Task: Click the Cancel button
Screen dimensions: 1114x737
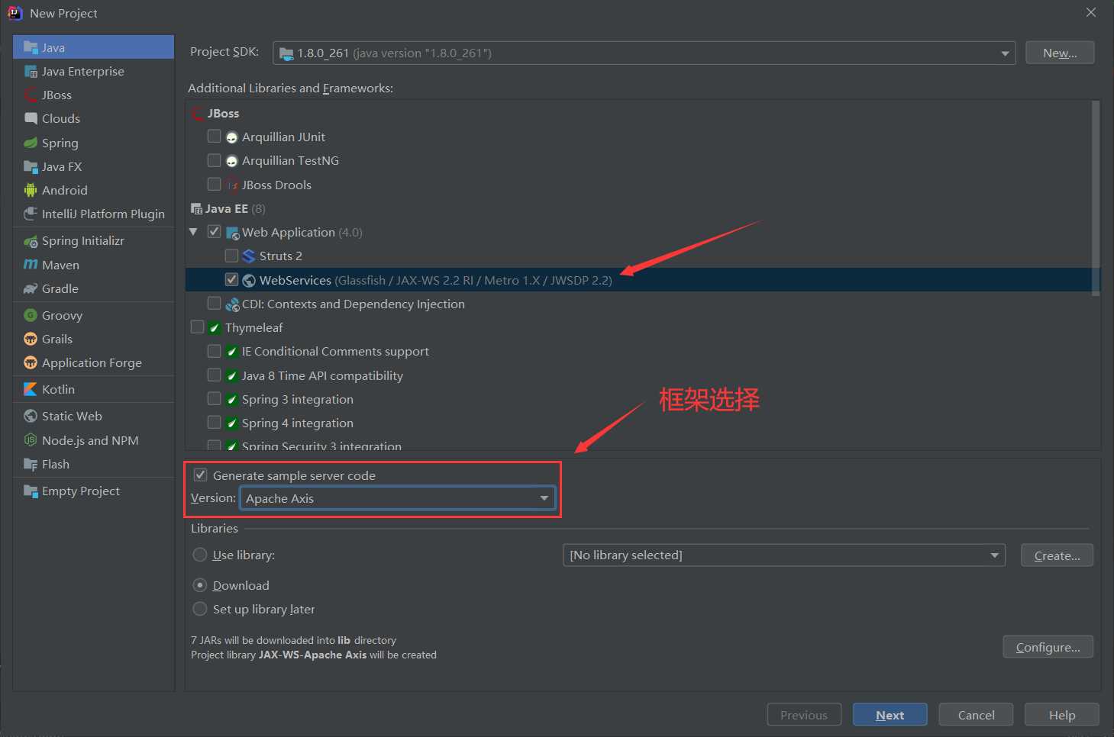Action: pyautogui.click(x=976, y=715)
